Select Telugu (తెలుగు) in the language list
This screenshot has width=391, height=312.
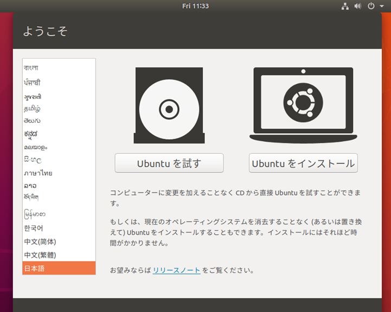59,121
